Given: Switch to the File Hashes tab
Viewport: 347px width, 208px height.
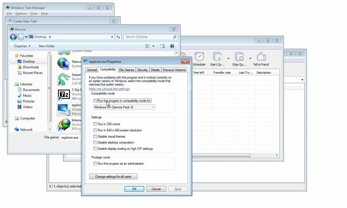Looking at the screenshot, I should coord(127,70).
